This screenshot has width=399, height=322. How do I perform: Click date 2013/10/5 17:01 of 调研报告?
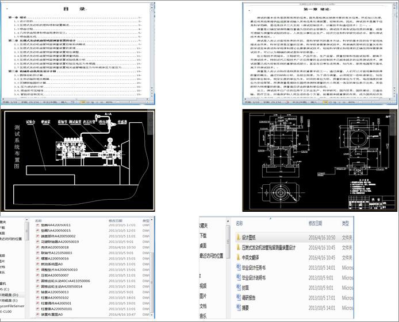321,298
